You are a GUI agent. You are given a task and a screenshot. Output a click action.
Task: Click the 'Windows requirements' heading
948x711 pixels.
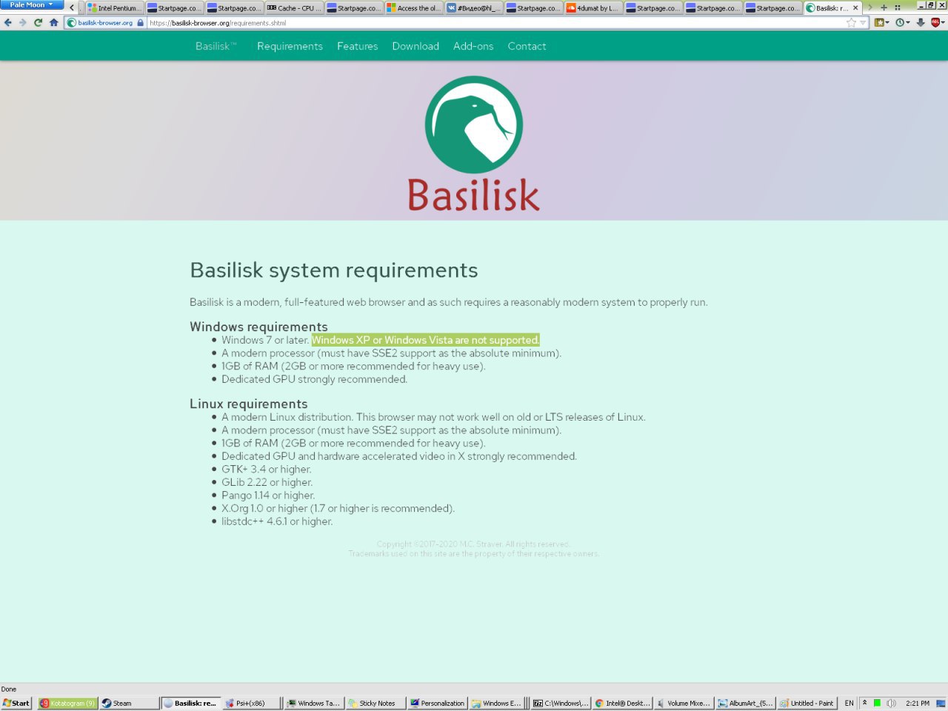(x=258, y=327)
